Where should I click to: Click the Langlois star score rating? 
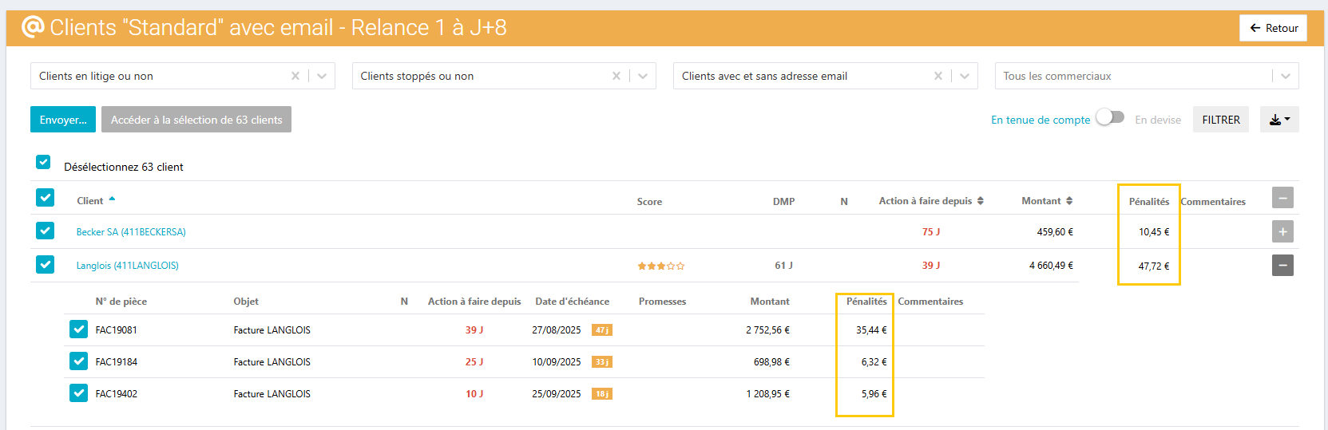point(660,266)
